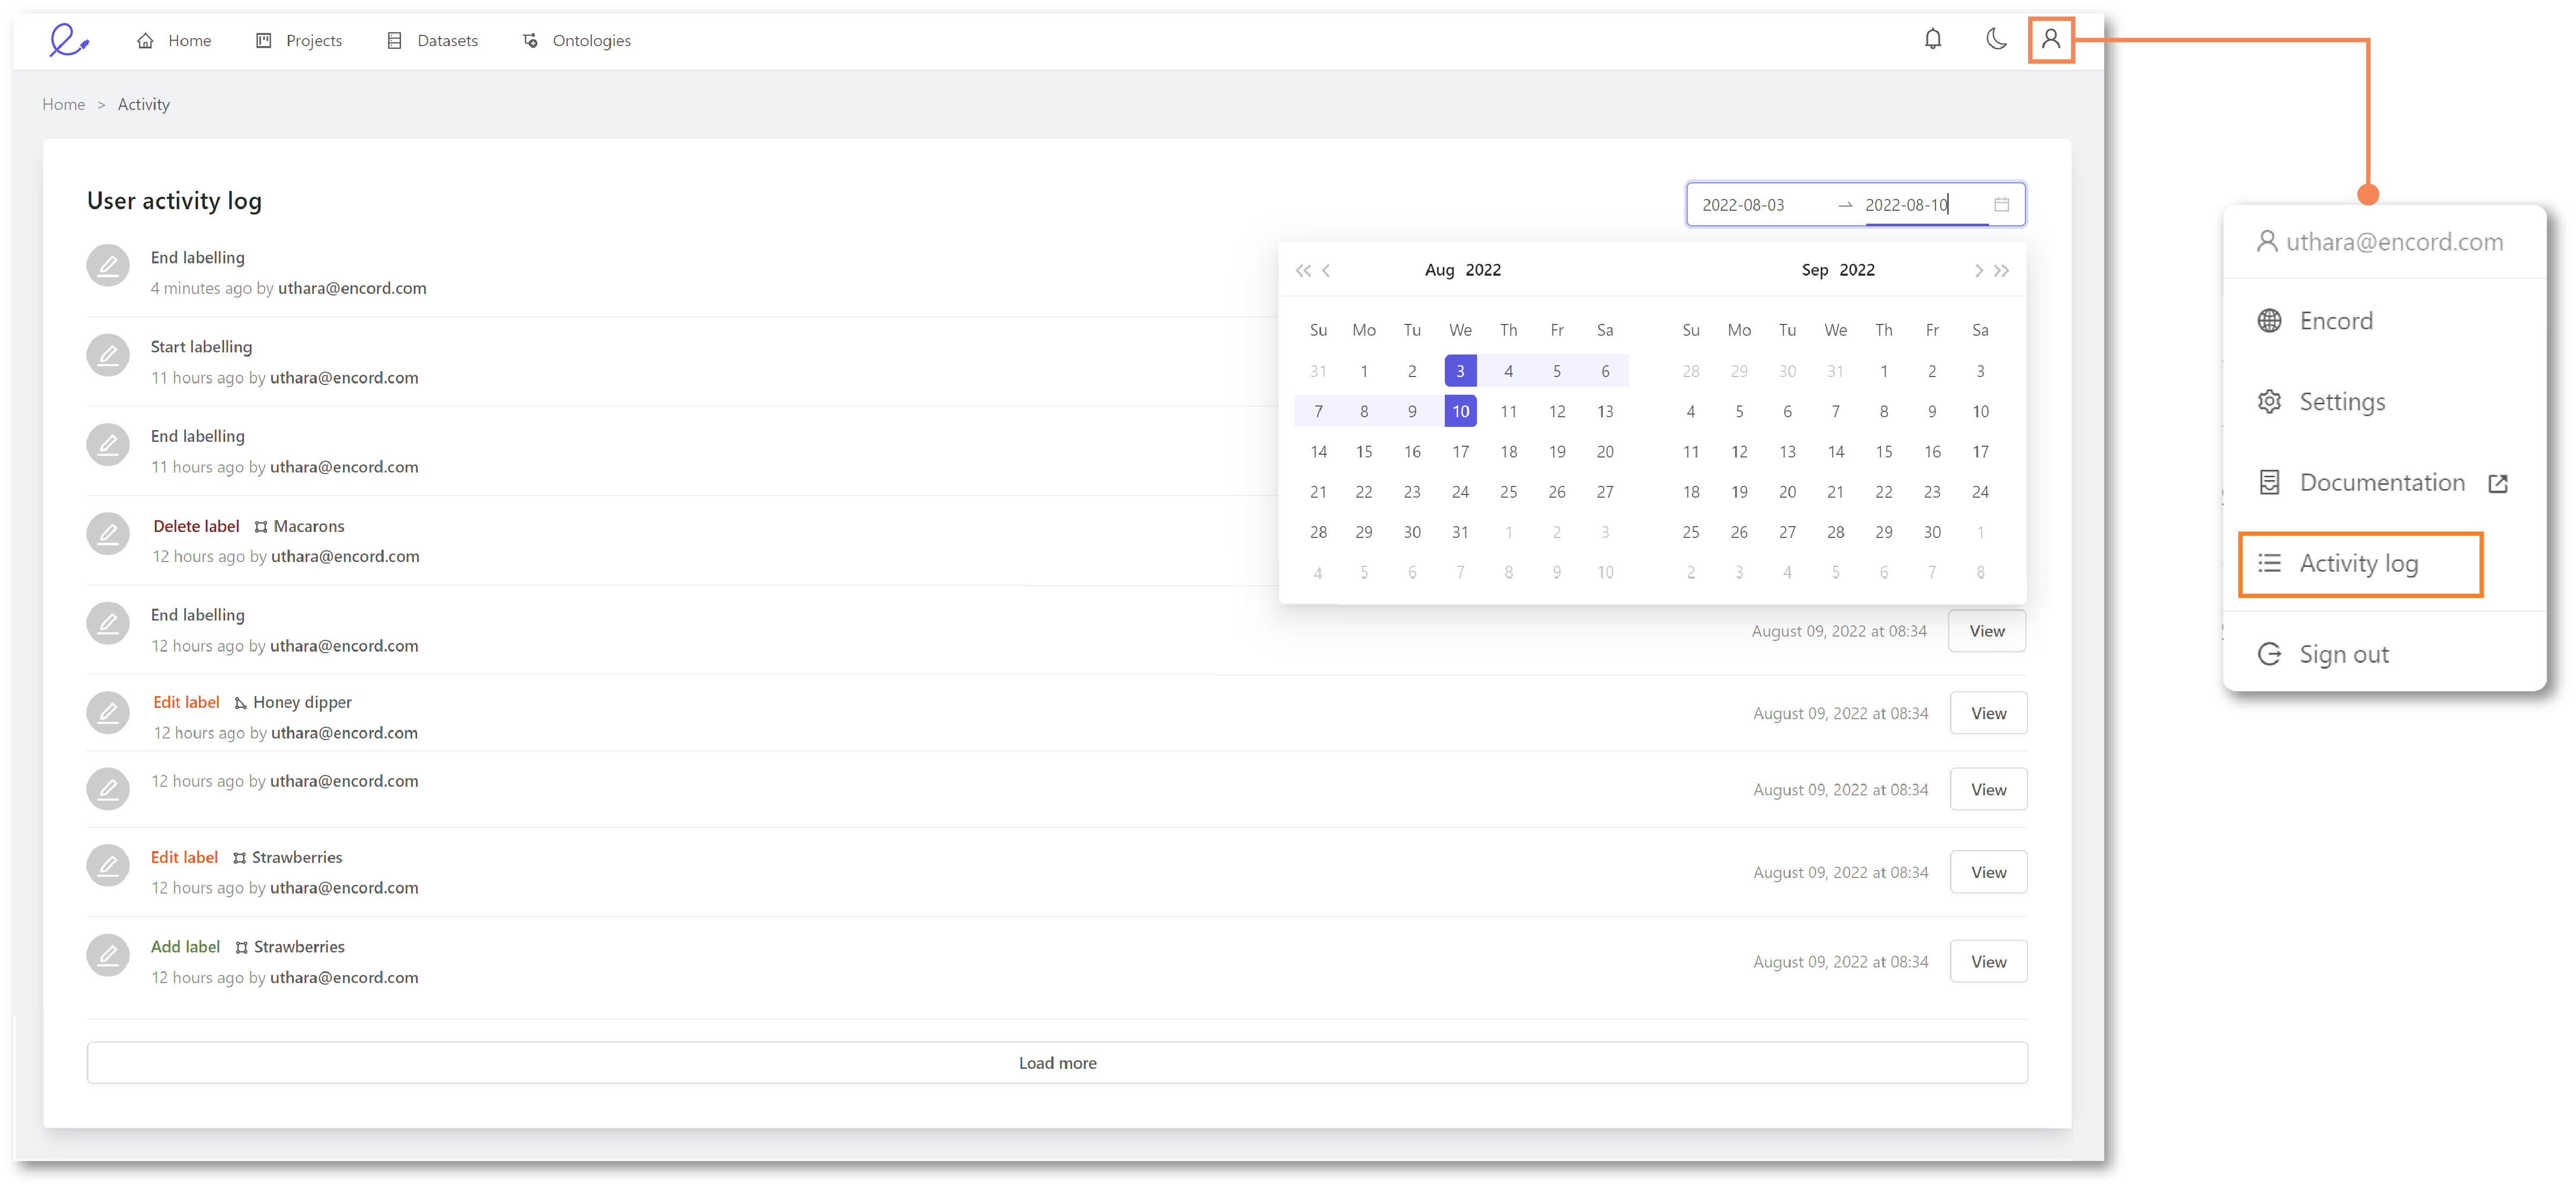Click Documentation external link icon
Viewport: 2576px width, 1189px height.
pyautogui.click(x=2497, y=483)
